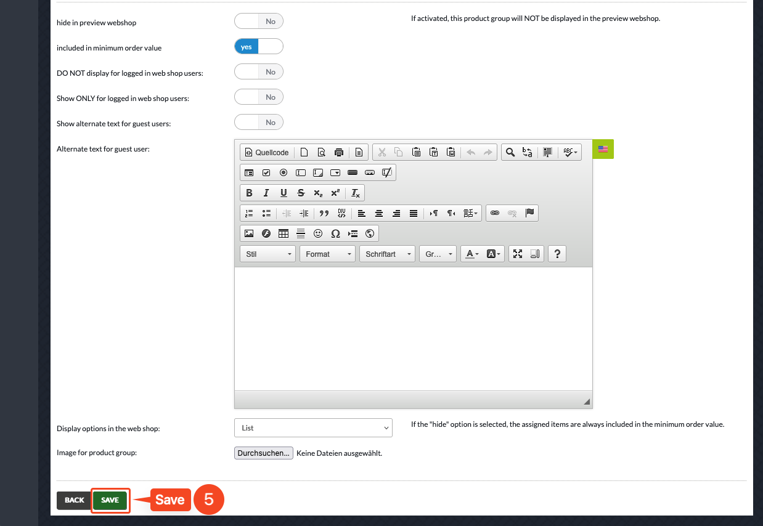Open the Schriftart font dropdown

coord(387,254)
